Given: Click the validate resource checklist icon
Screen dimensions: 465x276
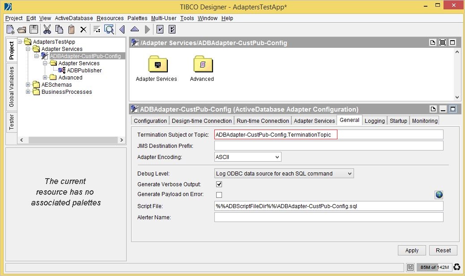Looking at the screenshot, I should pos(172,29).
